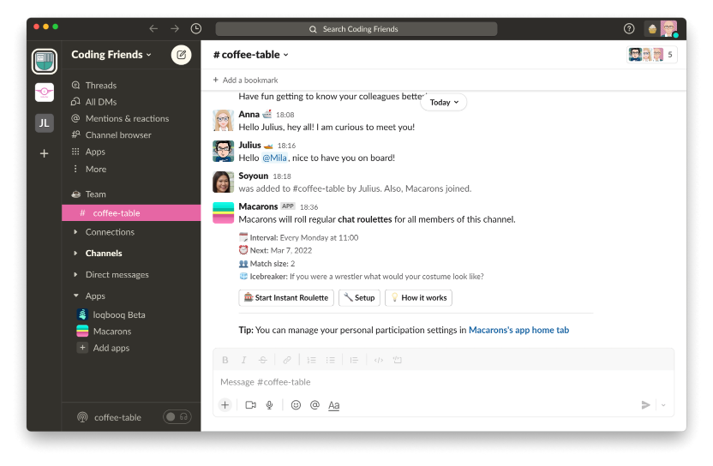The width and height of the screenshot is (713, 466).
Task: Open the attachments plus button in composer
Action: click(225, 404)
